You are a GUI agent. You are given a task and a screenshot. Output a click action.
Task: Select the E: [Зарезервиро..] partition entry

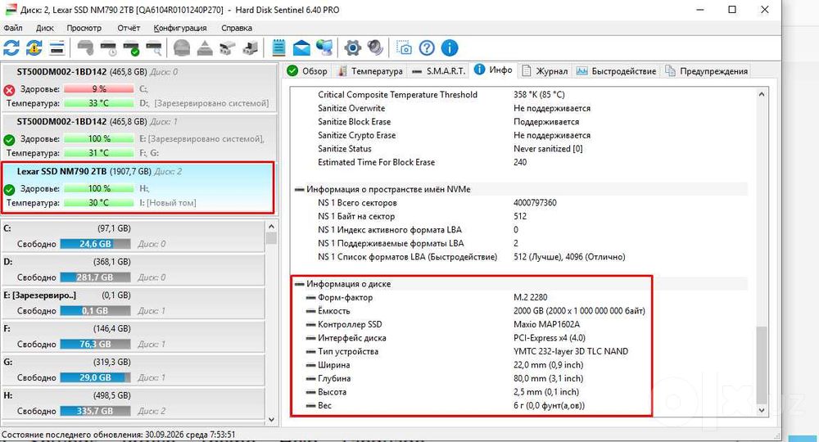click(x=133, y=303)
